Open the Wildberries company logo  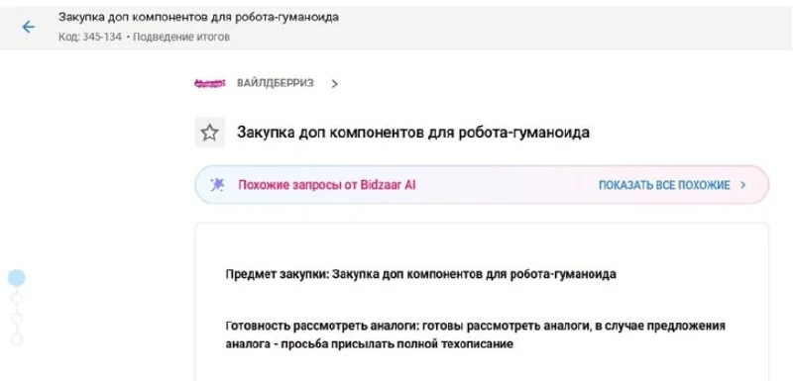point(209,84)
